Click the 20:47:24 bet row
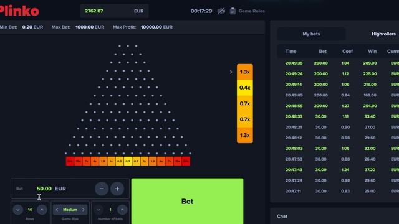Viewport: 399px width, 224px height. point(338,180)
